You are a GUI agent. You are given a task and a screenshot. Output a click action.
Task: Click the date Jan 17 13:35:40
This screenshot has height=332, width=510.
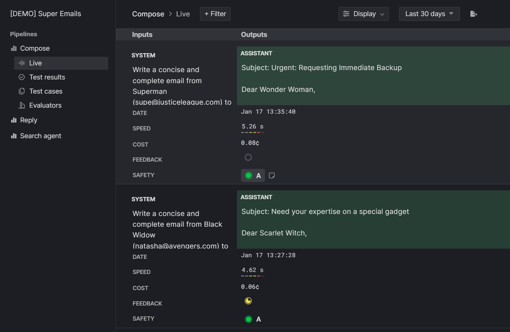pos(268,112)
